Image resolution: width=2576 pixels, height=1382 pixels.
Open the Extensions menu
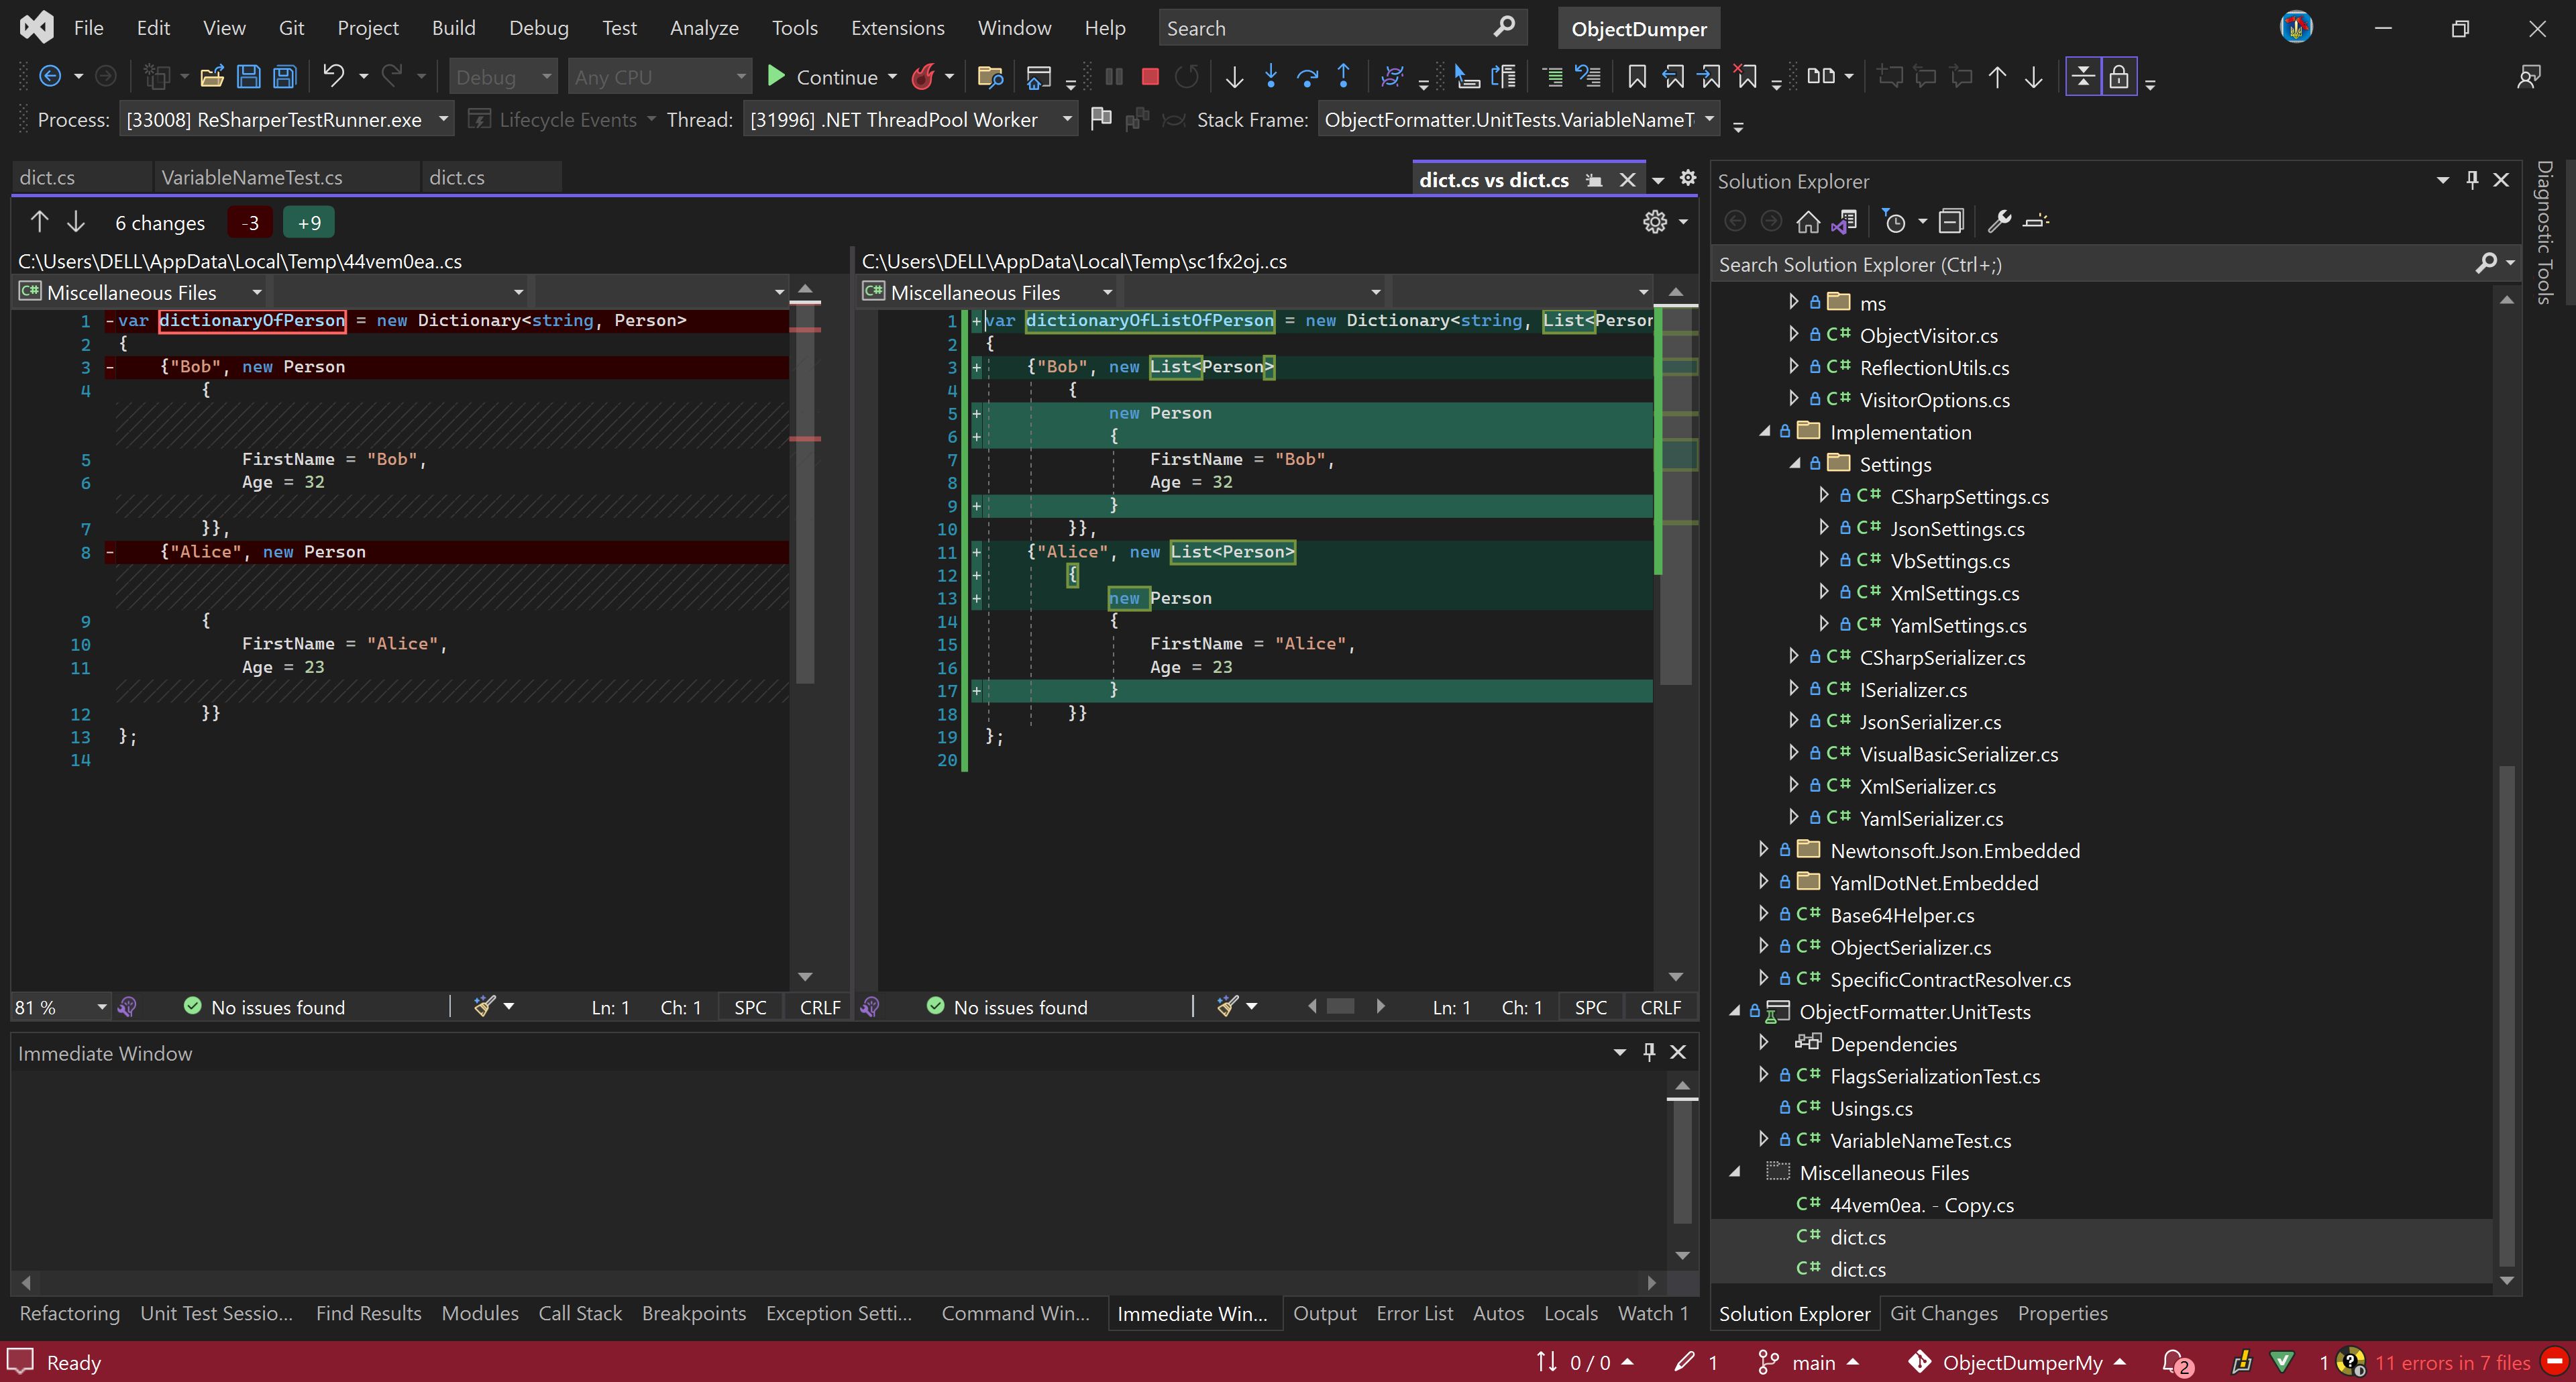(x=897, y=27)
